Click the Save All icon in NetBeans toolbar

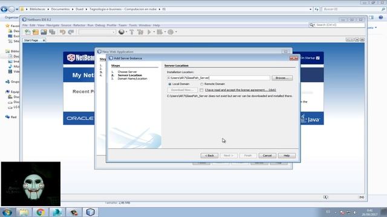[52, 32]
